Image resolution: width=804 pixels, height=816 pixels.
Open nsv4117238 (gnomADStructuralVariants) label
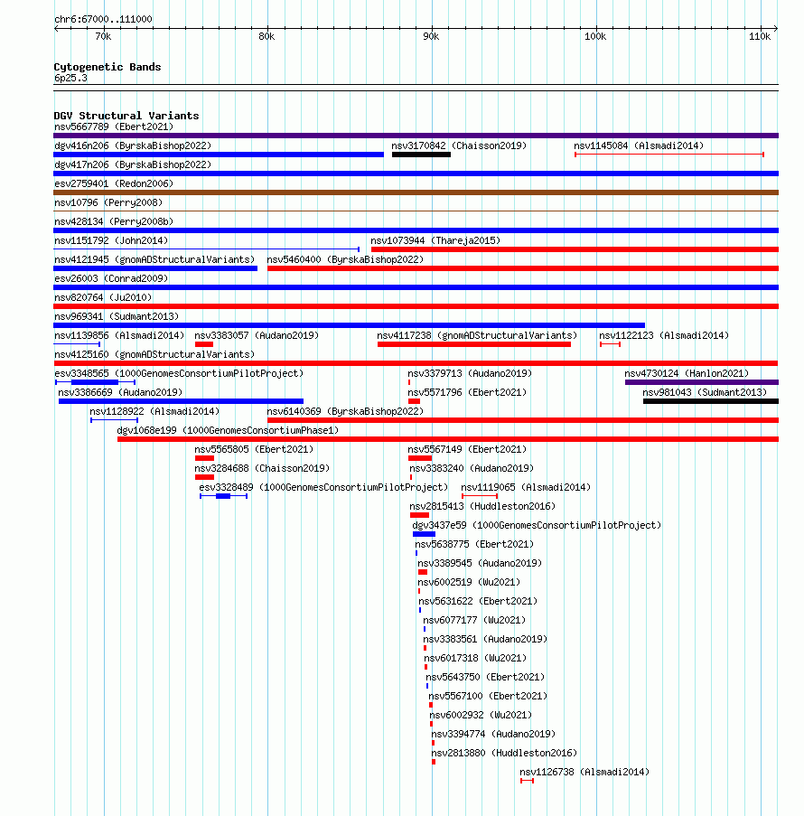tap(477, 335)
